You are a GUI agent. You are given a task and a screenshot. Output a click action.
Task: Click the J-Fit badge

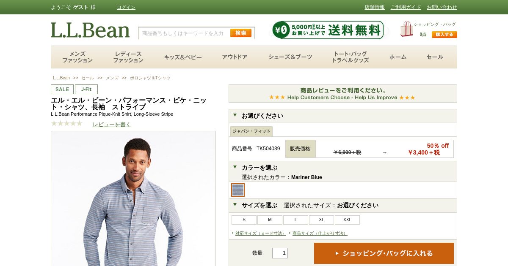[86, 89]
